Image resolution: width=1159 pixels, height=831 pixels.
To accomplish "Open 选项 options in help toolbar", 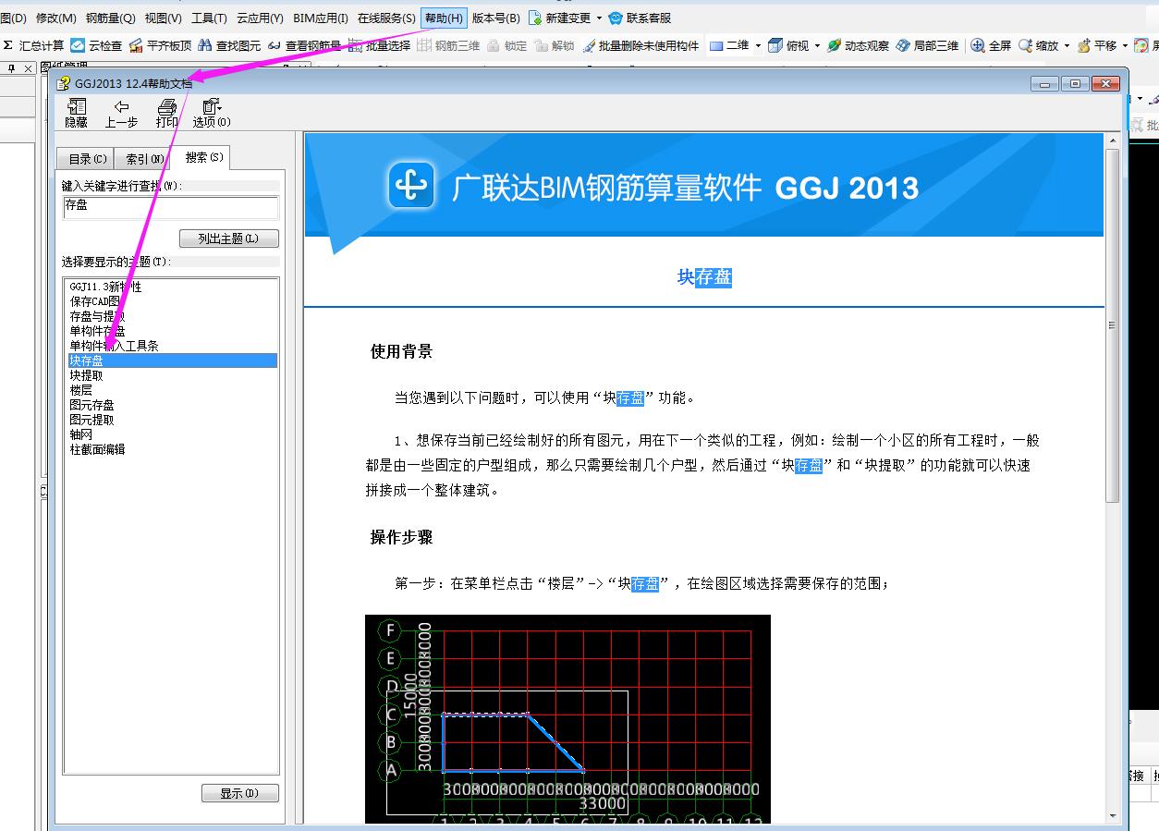I will point(212,113).
